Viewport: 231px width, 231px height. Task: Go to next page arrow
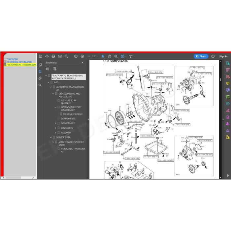(x=82, y=56)
